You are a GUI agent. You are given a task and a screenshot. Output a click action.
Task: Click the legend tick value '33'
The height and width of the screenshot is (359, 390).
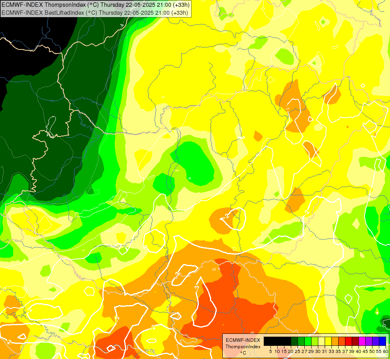point(331,351)
